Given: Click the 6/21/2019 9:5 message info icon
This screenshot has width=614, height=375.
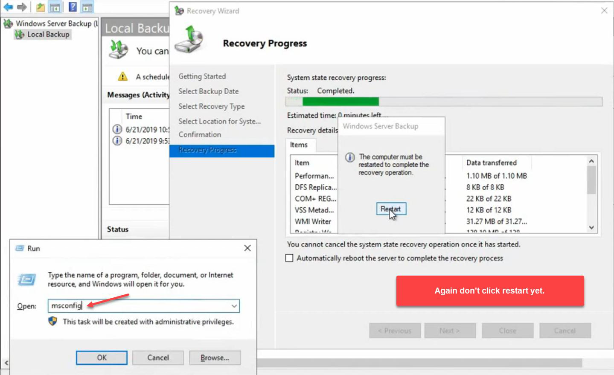Looking at the screenshot, I should click(x=117, y=140).
